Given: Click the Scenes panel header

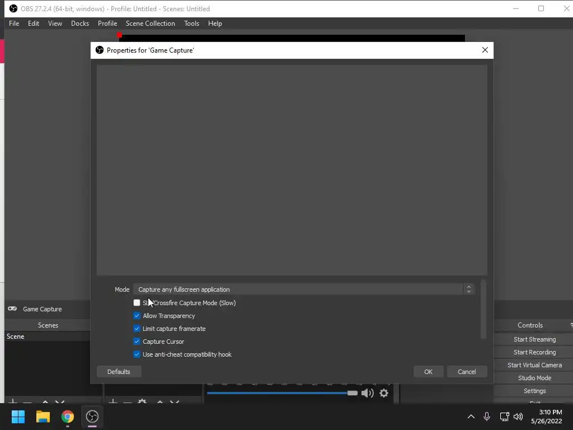Looking at the screenshot, I should tap(48, 325).
